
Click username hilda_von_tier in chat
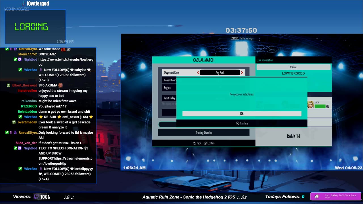[26, 143]
